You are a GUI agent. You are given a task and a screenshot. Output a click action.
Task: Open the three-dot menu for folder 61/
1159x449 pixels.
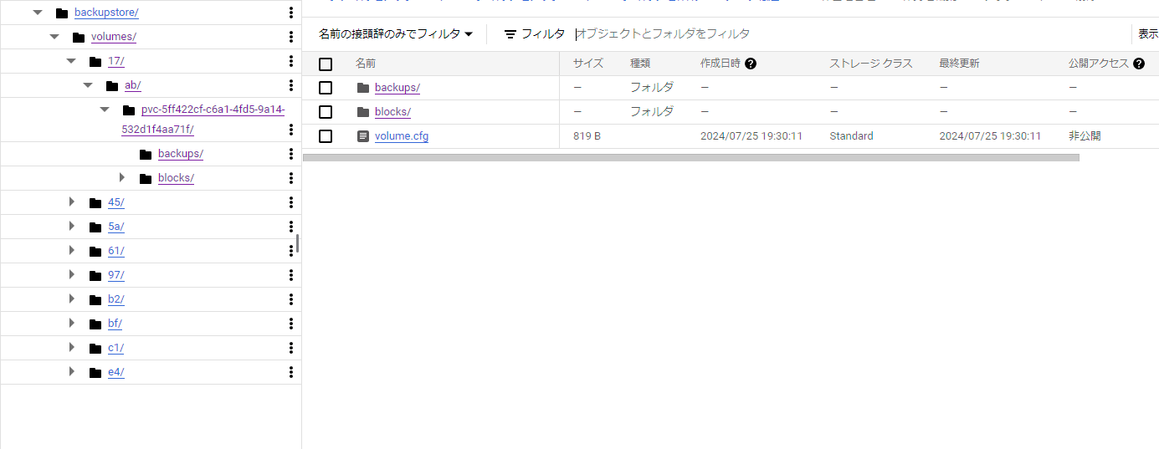click(x=290, y=251)
